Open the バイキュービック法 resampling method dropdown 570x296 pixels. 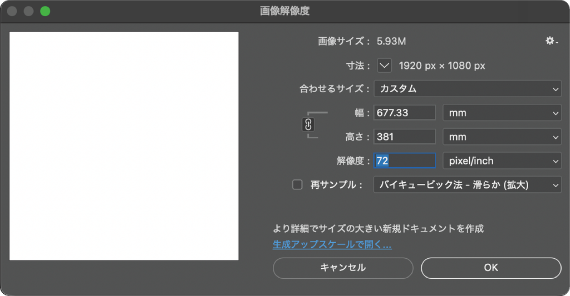tap(468, 184)
